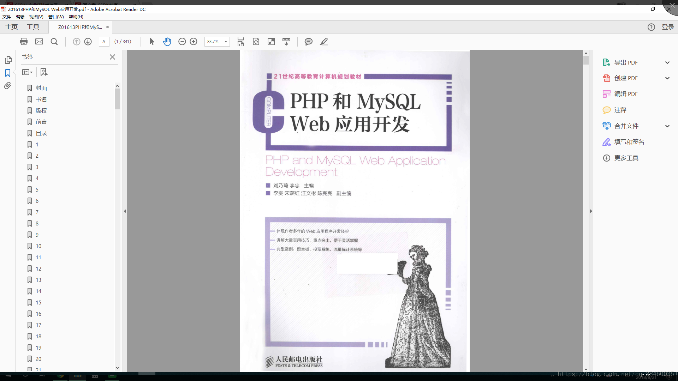Select the 书名 bookmark
The height and width of the screenshot is (381, 678).
[x=41, y=99]
